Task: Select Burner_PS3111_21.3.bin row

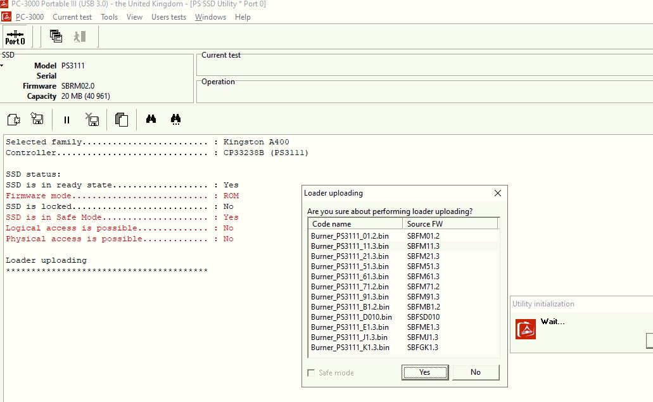Action: (x=403, y=256)
